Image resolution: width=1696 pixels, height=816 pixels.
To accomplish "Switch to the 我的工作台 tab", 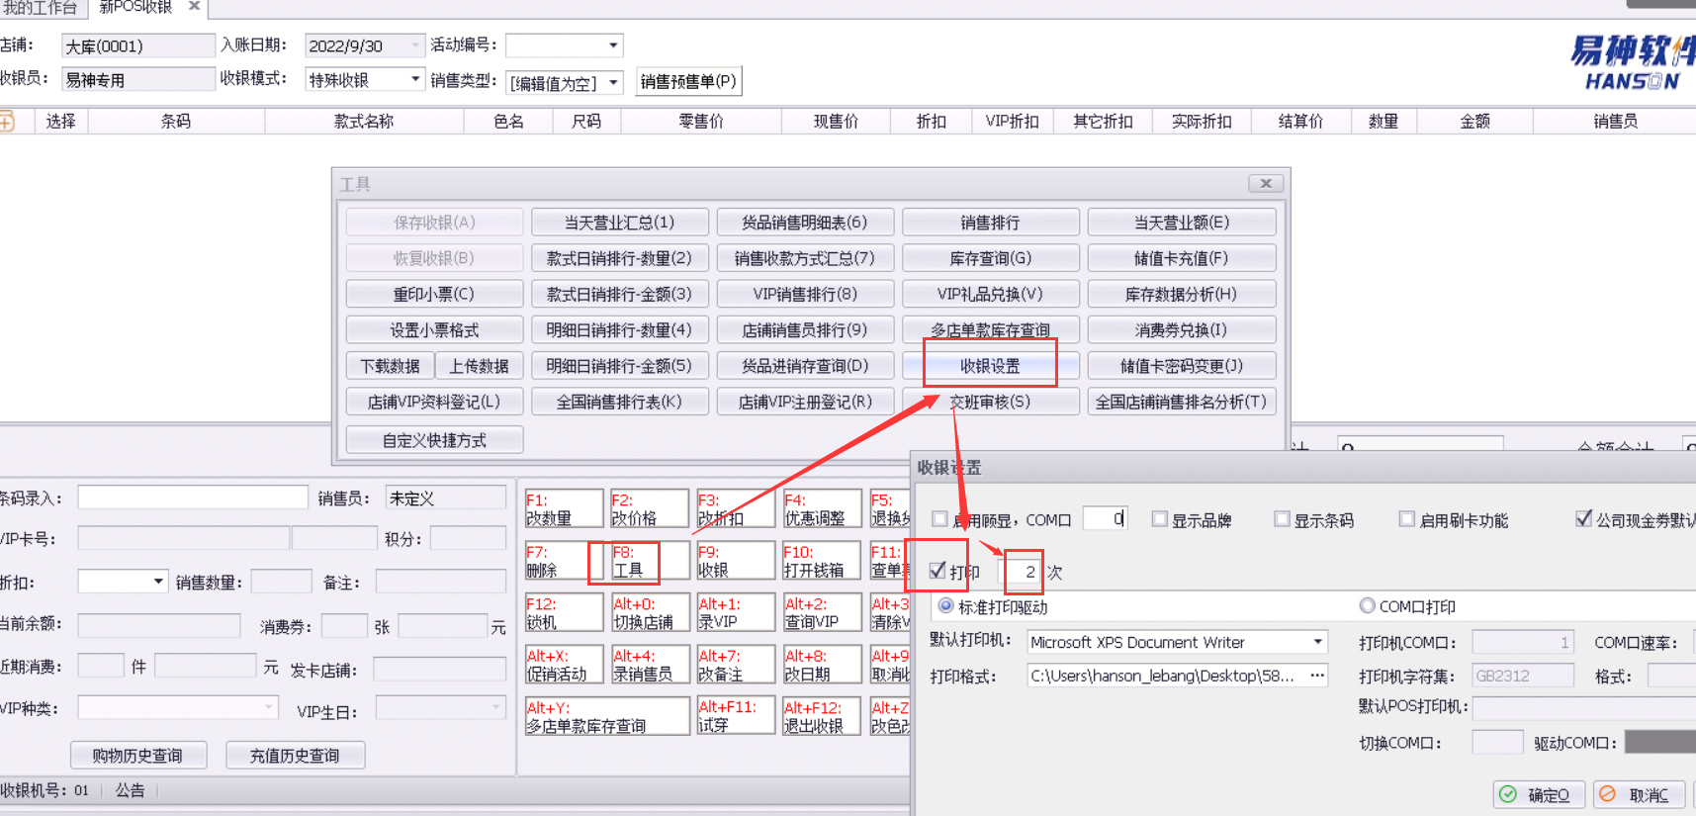I will [40, 8].
